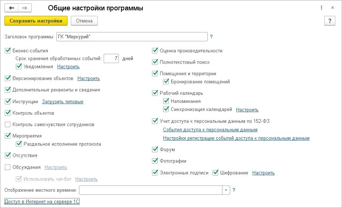Click the Заголовок программы text field
The width and height of the screenshot is (342, 208).
(132, 37)
